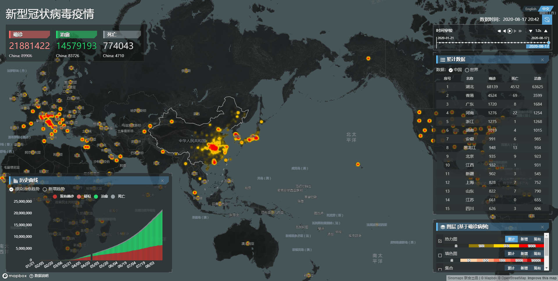Click the Alaska hotspot marker on the map

(368, 59)
